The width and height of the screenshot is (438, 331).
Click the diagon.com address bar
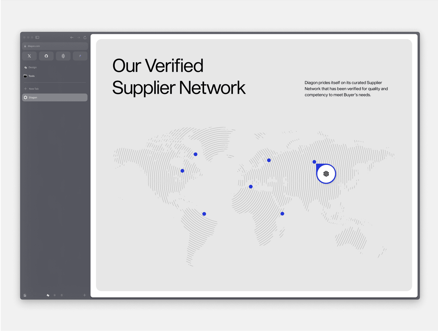55,46
